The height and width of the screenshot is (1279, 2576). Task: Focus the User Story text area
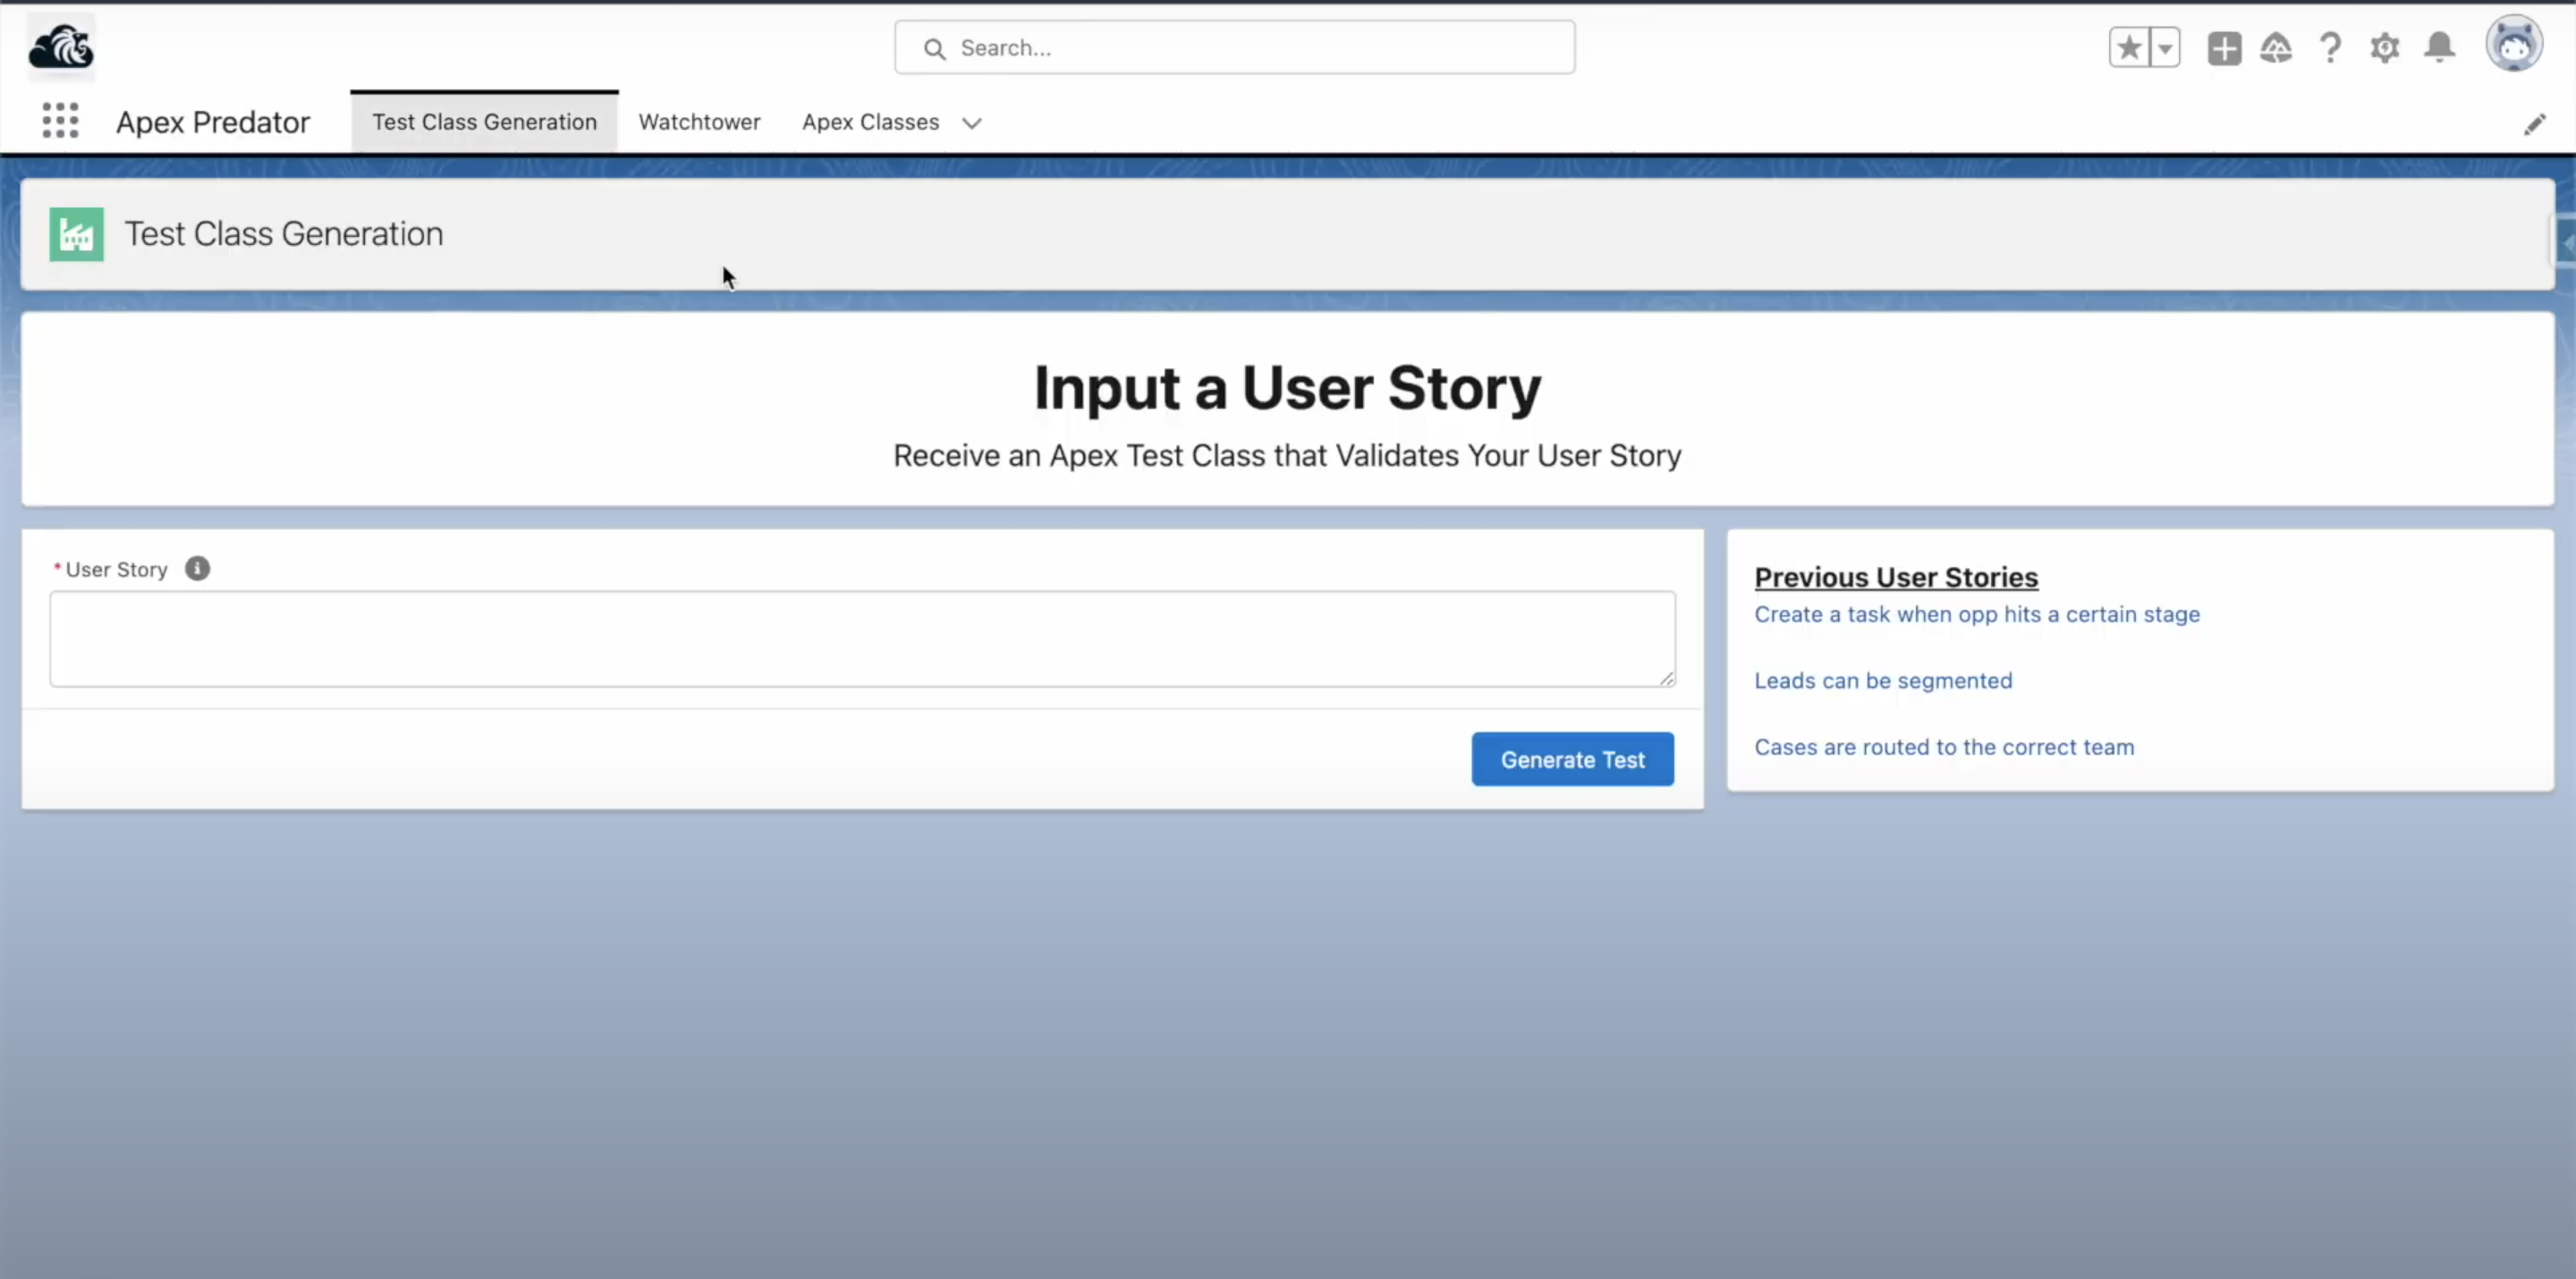862,638
